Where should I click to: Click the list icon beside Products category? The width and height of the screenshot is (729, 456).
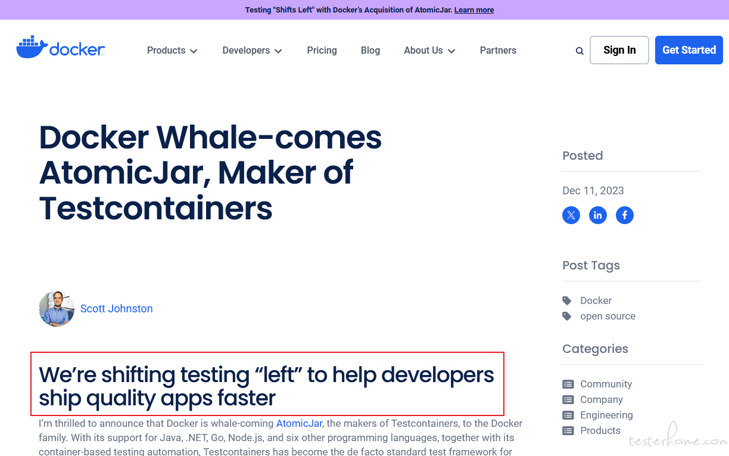(568, 430)
